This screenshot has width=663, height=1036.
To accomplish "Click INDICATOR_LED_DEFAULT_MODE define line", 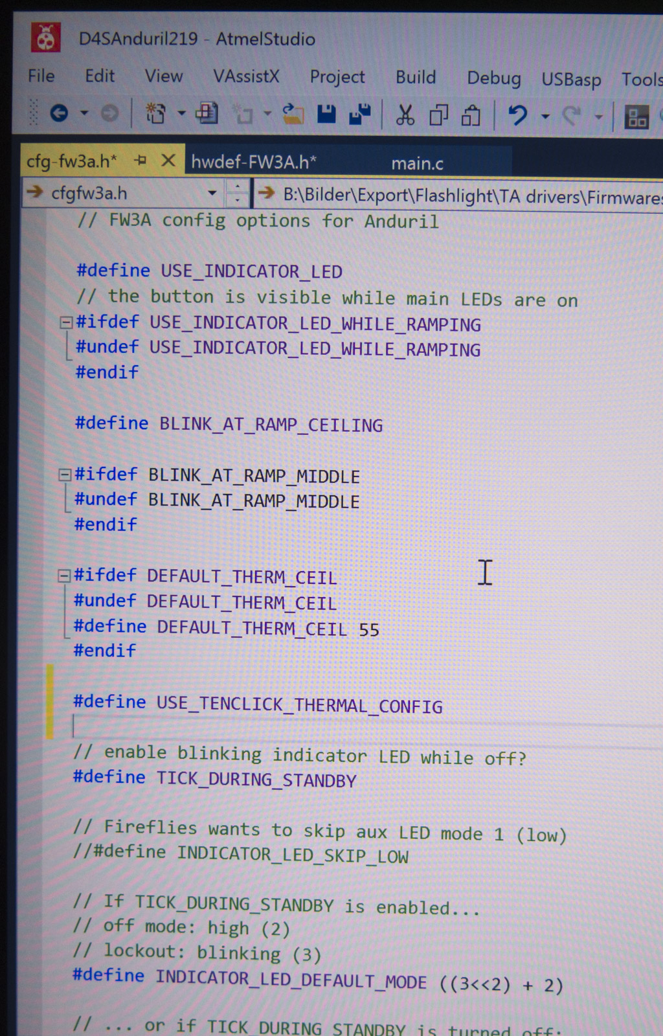I will (317, 980).
